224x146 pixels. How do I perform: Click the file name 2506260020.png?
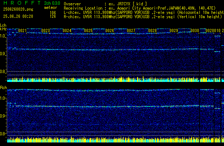click(x=18, y=9)
